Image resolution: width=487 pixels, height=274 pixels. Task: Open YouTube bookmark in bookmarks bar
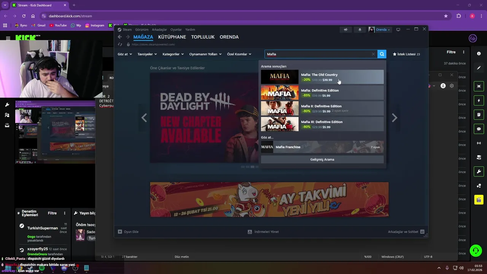click(58, 25)
